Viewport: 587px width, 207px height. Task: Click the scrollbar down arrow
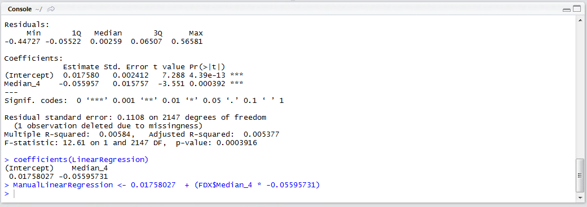pos(580,197)
